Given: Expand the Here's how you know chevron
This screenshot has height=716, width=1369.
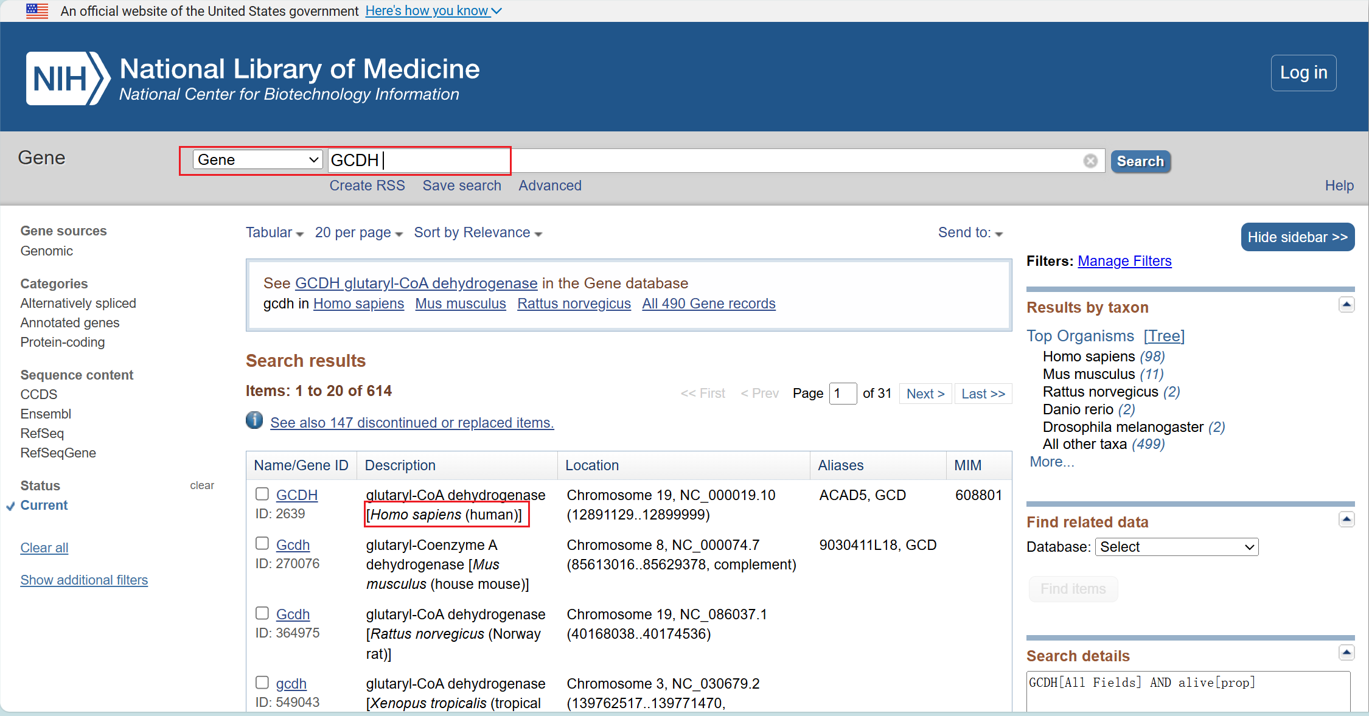Looking at the screenshot, I should 496,11.
